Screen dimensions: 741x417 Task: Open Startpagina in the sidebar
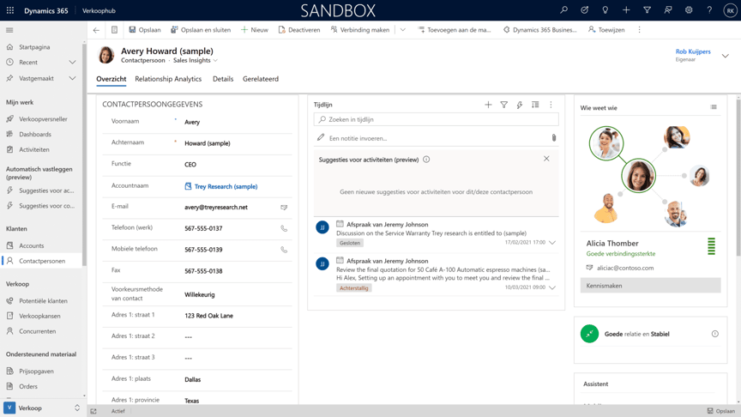coord(34,47)
